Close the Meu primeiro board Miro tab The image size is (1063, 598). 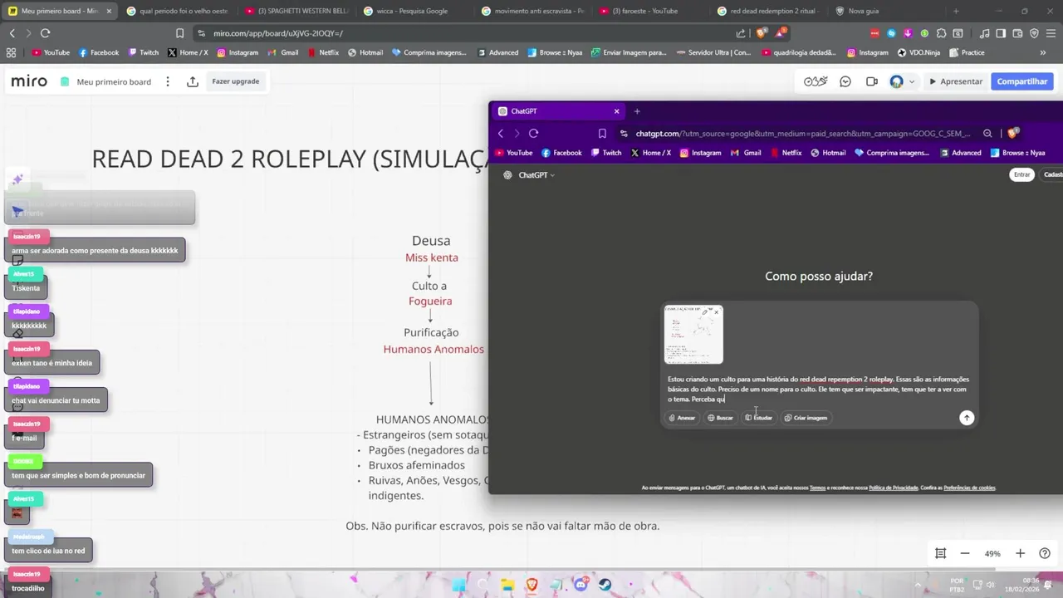(110, 11)
